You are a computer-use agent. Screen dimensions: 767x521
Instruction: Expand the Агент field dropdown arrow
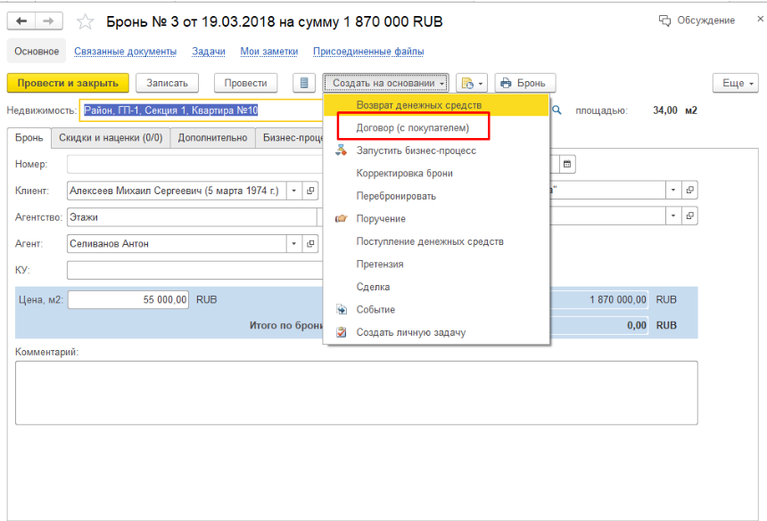pyautogui.click(x=294, y=244)
